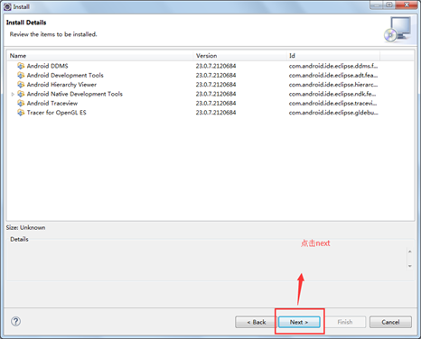
Task: Expand the Android Native Development Tools entry
Action: tap(13, 94)
